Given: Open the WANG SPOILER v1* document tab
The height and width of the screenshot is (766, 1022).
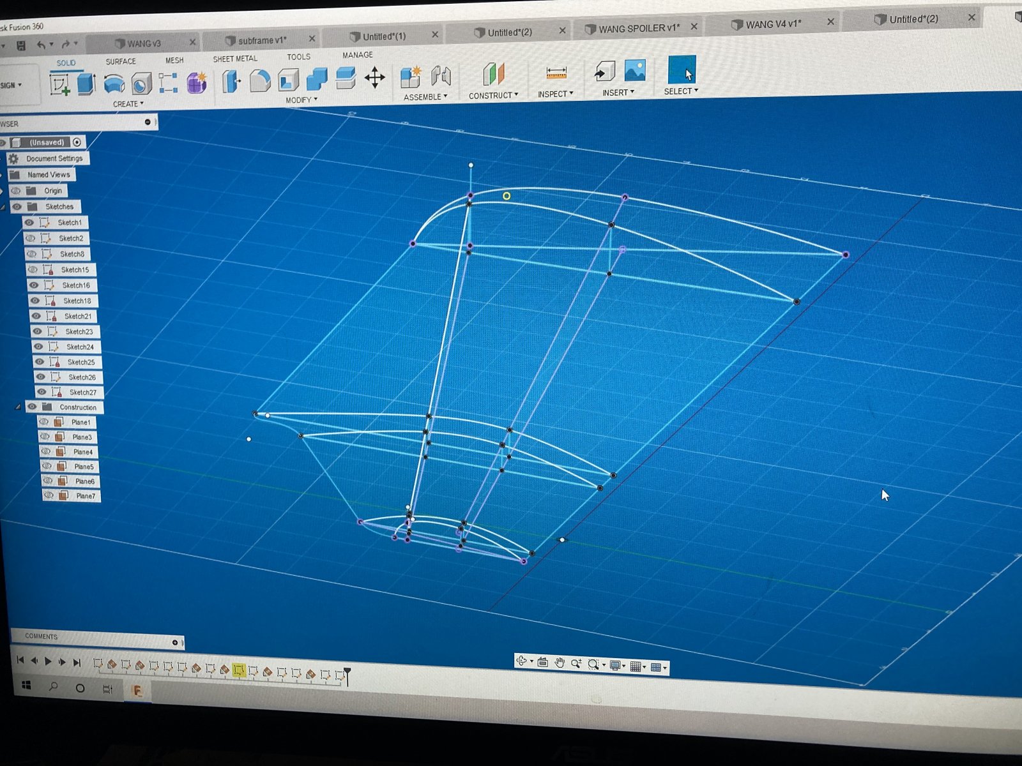Looking at the screenshot, I should 639,29.
